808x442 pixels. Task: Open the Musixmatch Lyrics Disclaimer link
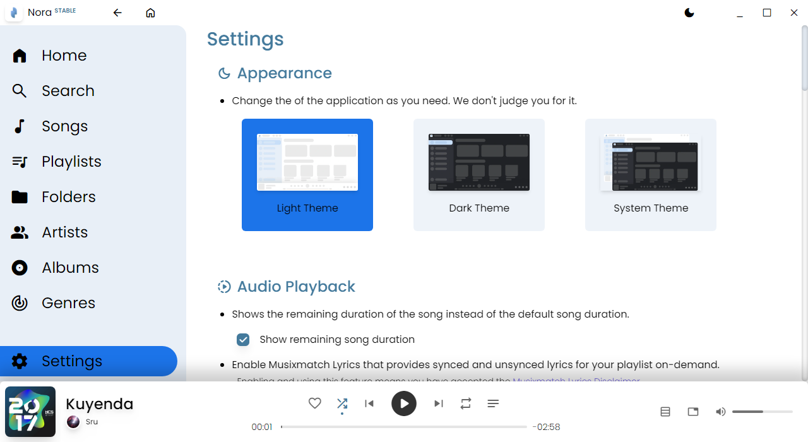click(576, 381)
